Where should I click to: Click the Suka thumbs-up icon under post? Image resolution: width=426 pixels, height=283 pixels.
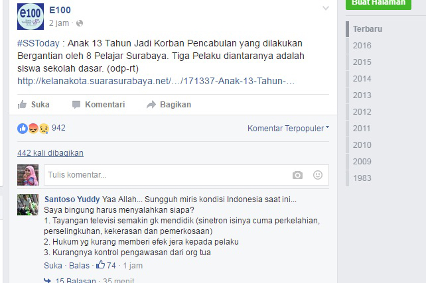click(23, 105)
